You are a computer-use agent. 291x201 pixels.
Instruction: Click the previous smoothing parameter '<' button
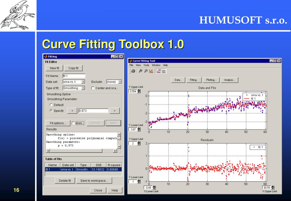click(72, 111)
